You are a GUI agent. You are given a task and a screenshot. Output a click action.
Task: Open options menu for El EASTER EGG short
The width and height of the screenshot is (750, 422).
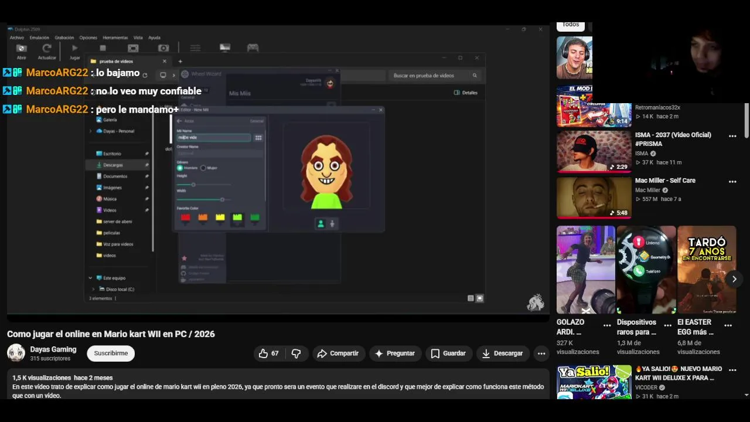728,325
